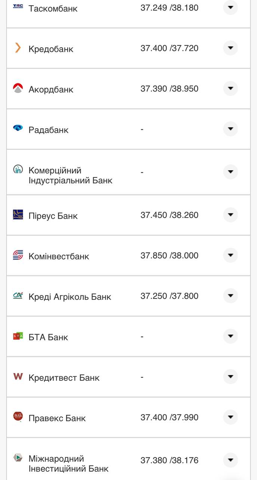Image resolution: width=257 pixels, height=480 pixels.
Task: Click the Креді Агріколь Банк green logo
Action: (x=18, y=296)
